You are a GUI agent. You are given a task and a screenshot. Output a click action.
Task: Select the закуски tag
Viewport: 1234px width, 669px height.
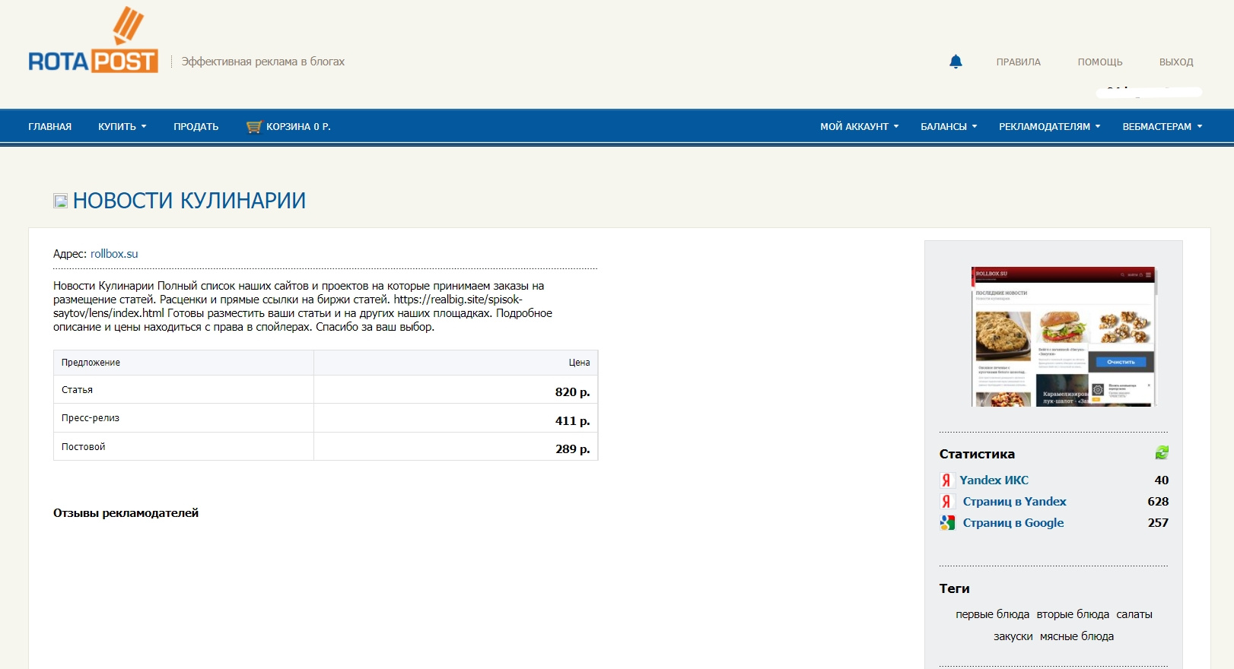tap(1013, 636)
